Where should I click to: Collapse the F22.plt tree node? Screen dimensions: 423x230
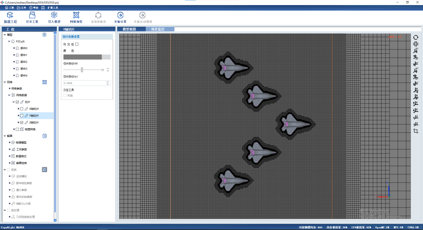click(x=9, y=42)
